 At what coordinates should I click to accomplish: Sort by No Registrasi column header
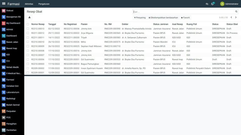70,24
